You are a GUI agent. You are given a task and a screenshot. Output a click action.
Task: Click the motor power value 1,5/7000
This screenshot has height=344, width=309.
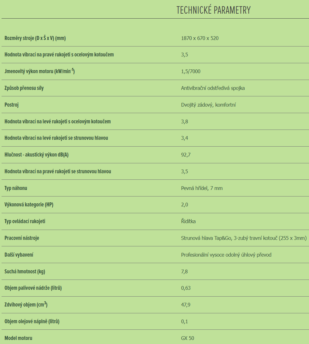(191, 72)
